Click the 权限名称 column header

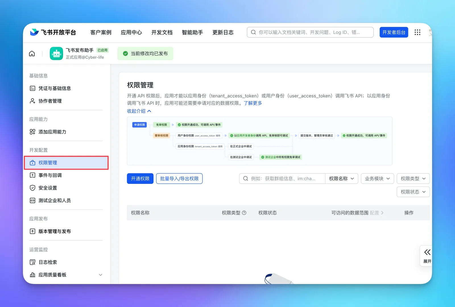(140, 213)
